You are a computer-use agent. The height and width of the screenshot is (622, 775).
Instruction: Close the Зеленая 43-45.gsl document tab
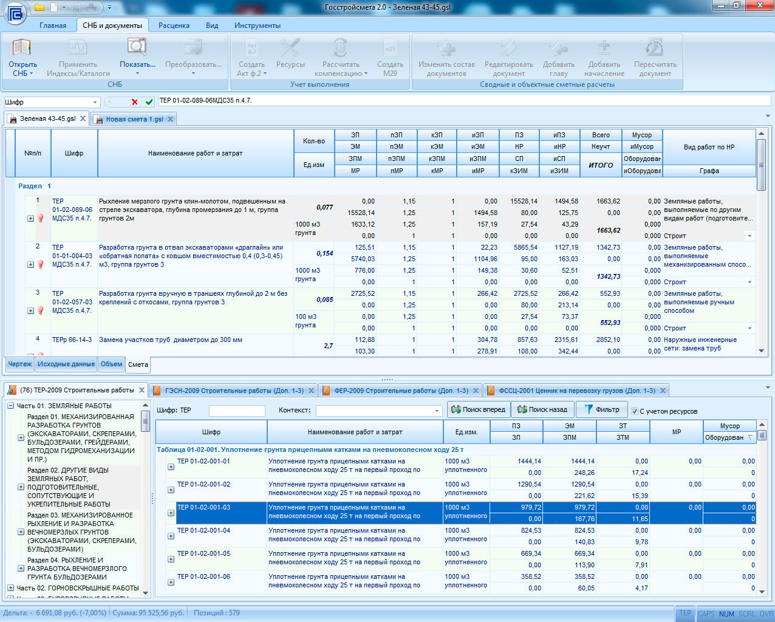tap(83, 119)
